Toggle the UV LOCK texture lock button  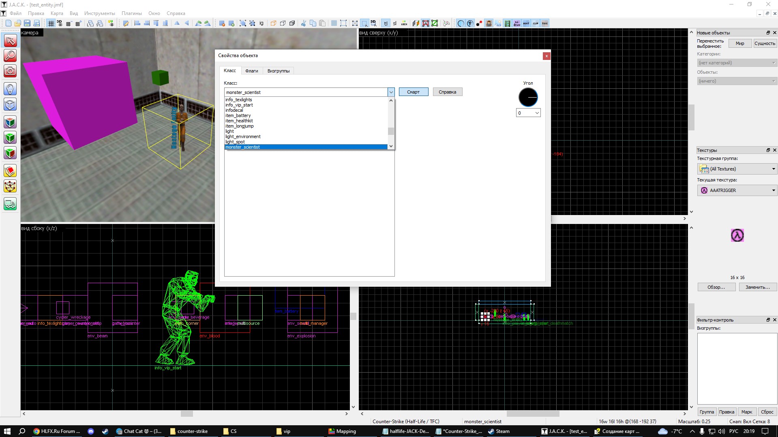(404, 23)
